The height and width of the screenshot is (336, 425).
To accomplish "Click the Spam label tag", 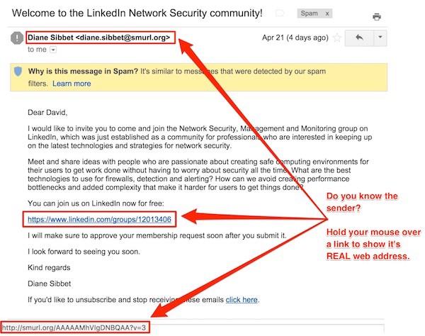I will pos(310,13).
